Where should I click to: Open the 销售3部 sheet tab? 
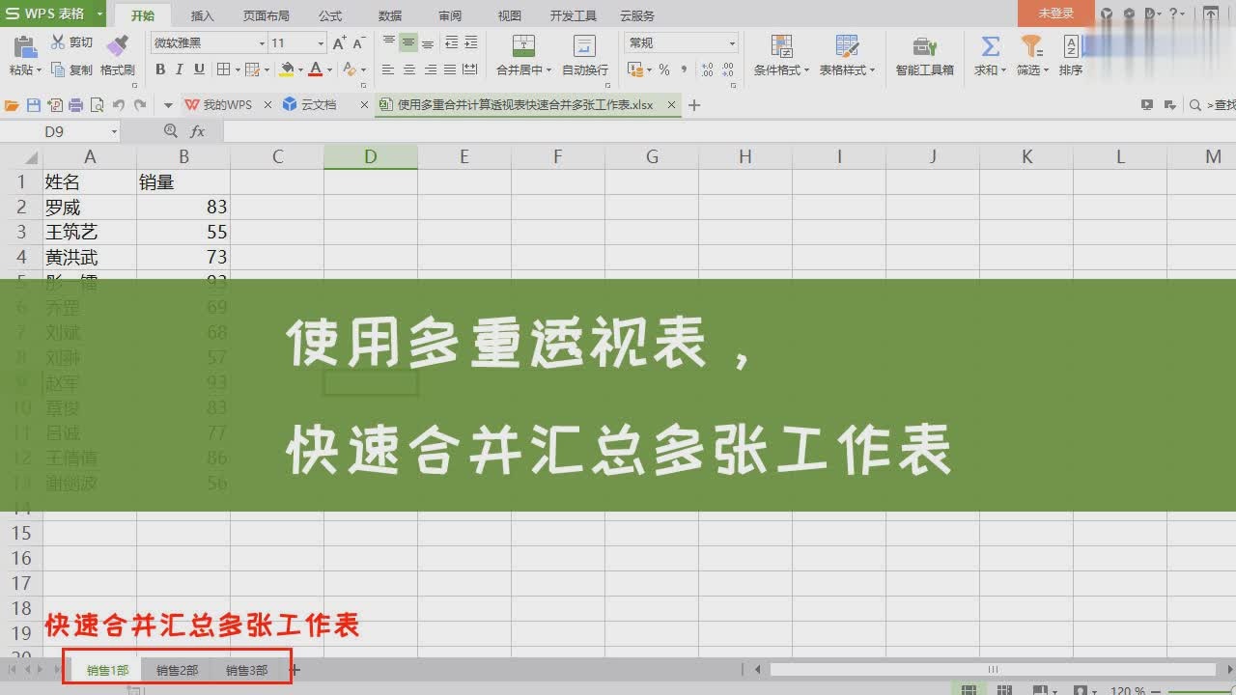click(x=246, y=670)
